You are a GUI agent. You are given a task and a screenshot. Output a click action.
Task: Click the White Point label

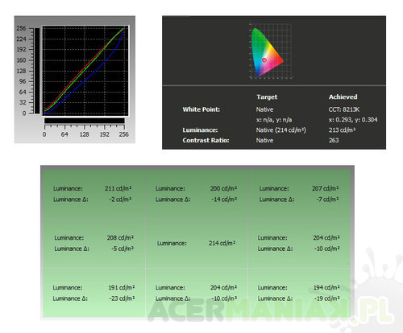(201, 109)
